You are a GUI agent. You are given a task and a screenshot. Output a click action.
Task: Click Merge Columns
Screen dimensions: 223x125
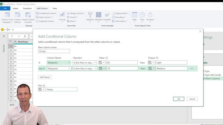[x=75, y=13]
